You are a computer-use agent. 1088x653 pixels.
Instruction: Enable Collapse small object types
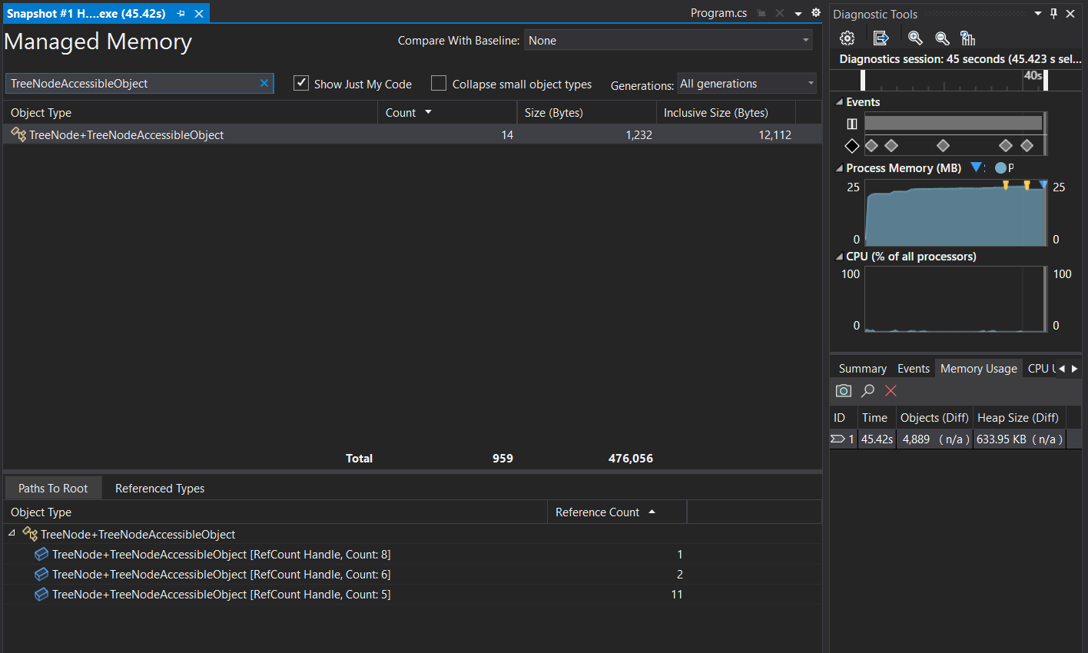point(438,84)
